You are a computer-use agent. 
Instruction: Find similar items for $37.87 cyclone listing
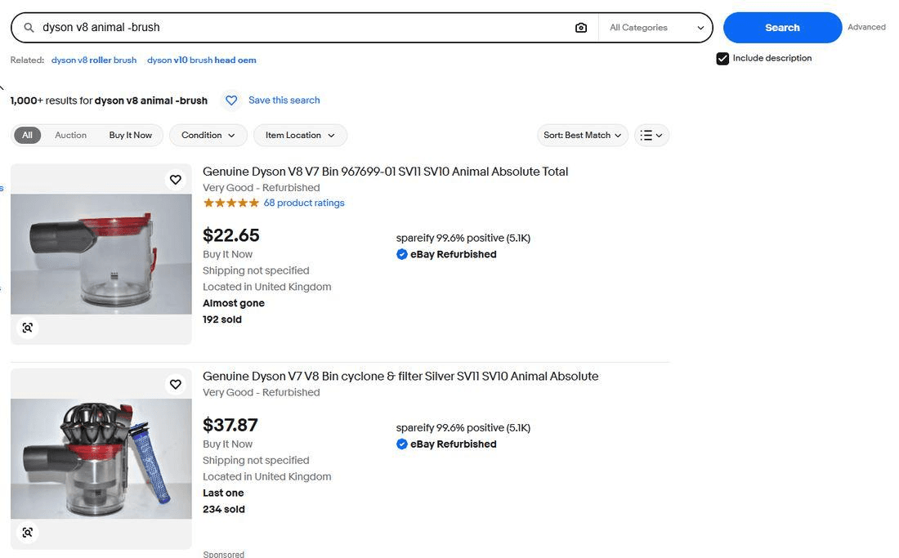(28, 532)
